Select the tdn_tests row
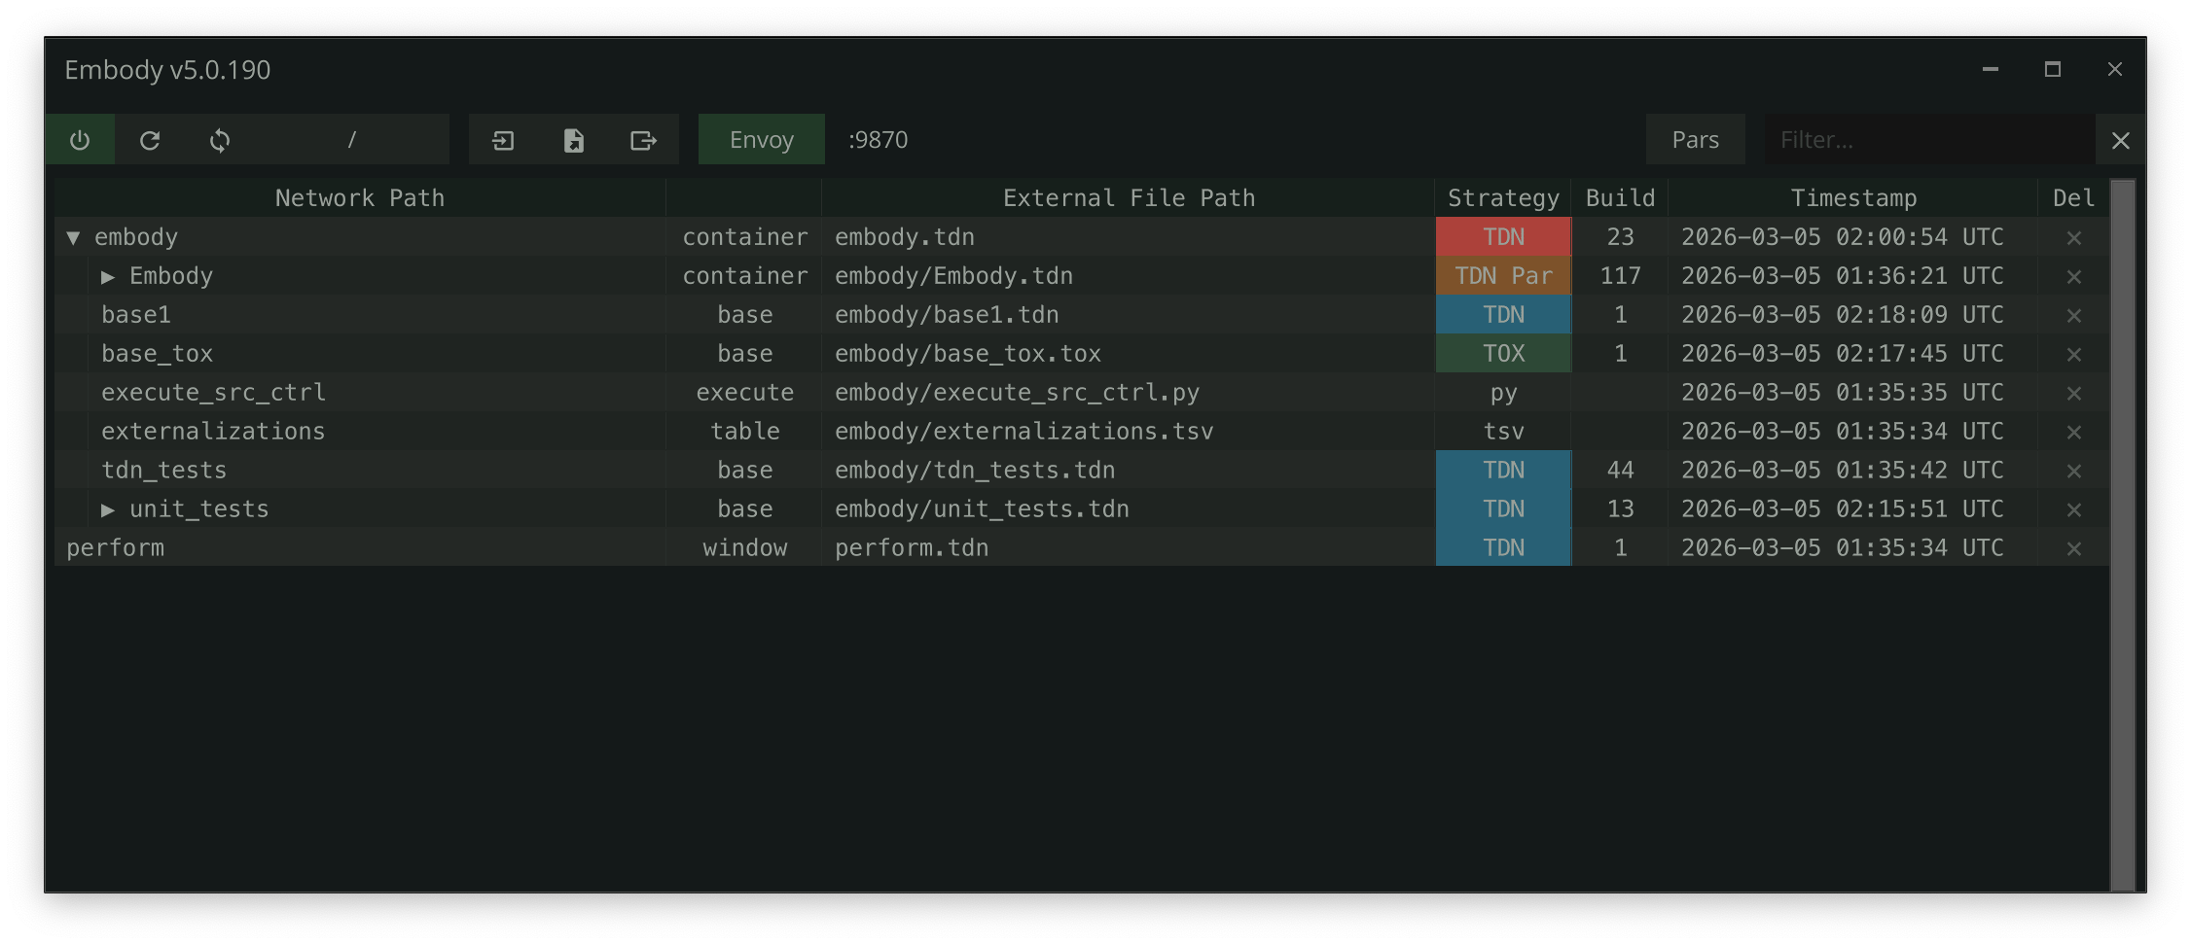2191x945 pixels. tap(1081, 471)
